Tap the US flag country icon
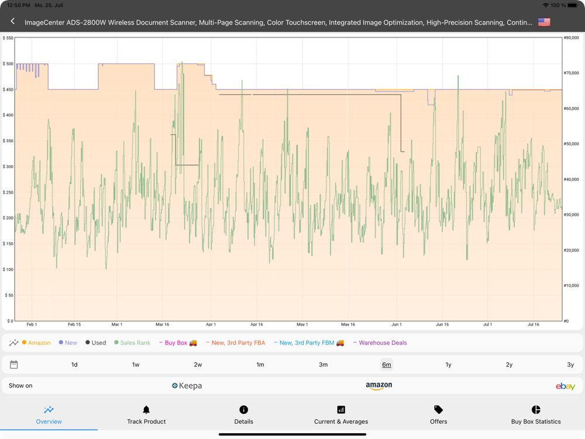This screenshot has height=439, width=585. tap(544, 22)
